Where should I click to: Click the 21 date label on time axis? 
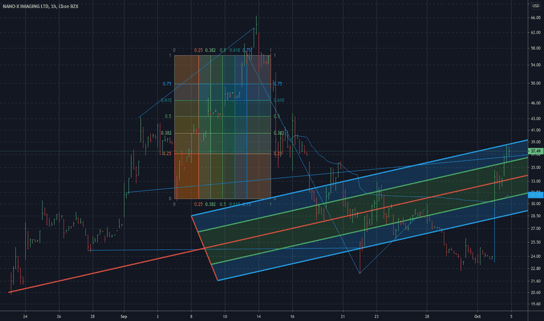tap(343, 316)
